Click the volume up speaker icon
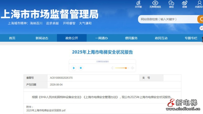 pos(132,68)
